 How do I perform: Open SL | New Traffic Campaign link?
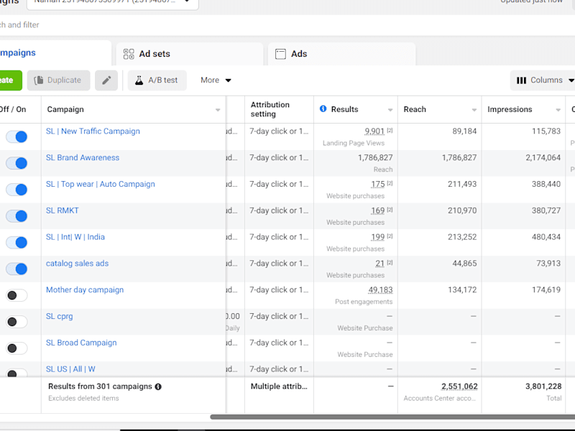(93, 131)
